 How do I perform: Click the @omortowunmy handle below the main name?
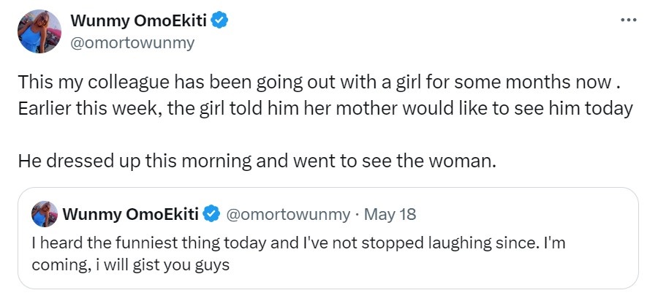(132, 42)
